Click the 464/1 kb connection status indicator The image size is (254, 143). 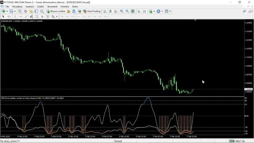(x=237, y=141)
